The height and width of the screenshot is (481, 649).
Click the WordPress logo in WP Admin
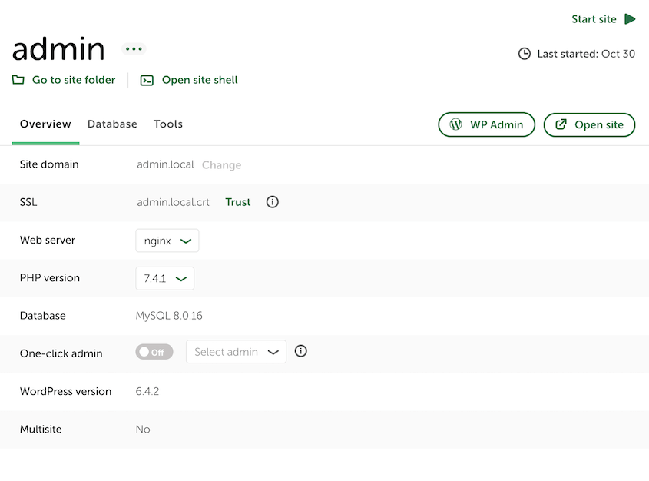tap(455, 124)
